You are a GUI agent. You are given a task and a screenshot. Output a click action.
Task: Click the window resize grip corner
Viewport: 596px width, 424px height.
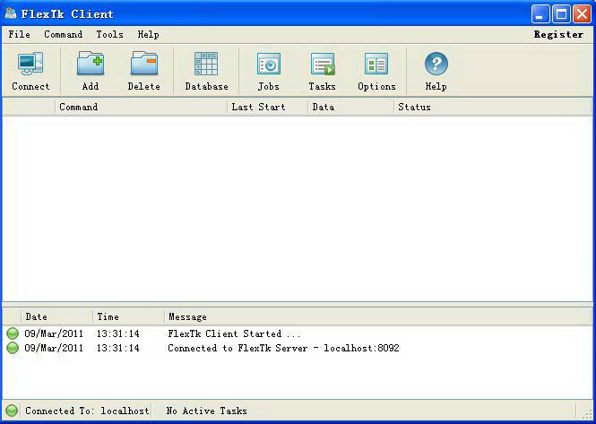click(586, 414)
